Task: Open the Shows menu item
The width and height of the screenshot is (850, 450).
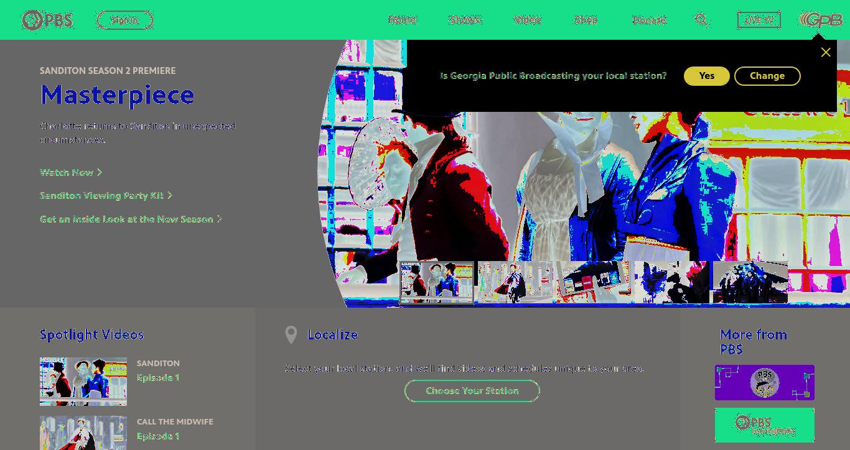Action: pyautogui.click(x=465, y=20)
